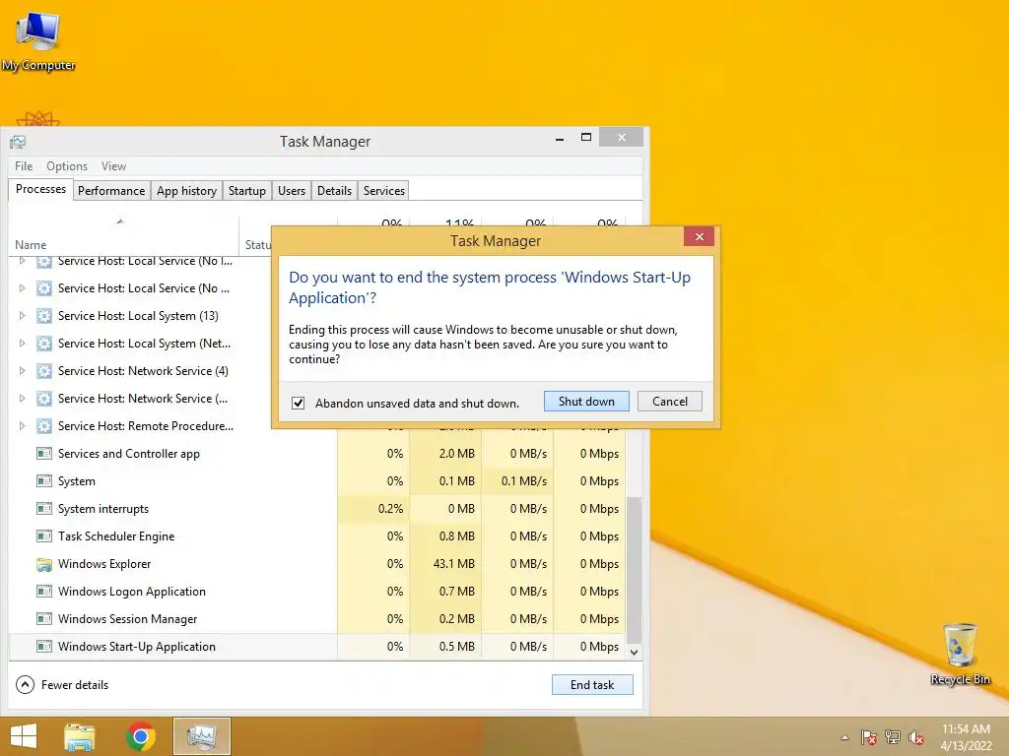Screen dimensions: 1009x756
Task: Click the Shut down button
Action: (x=586, y=402)
